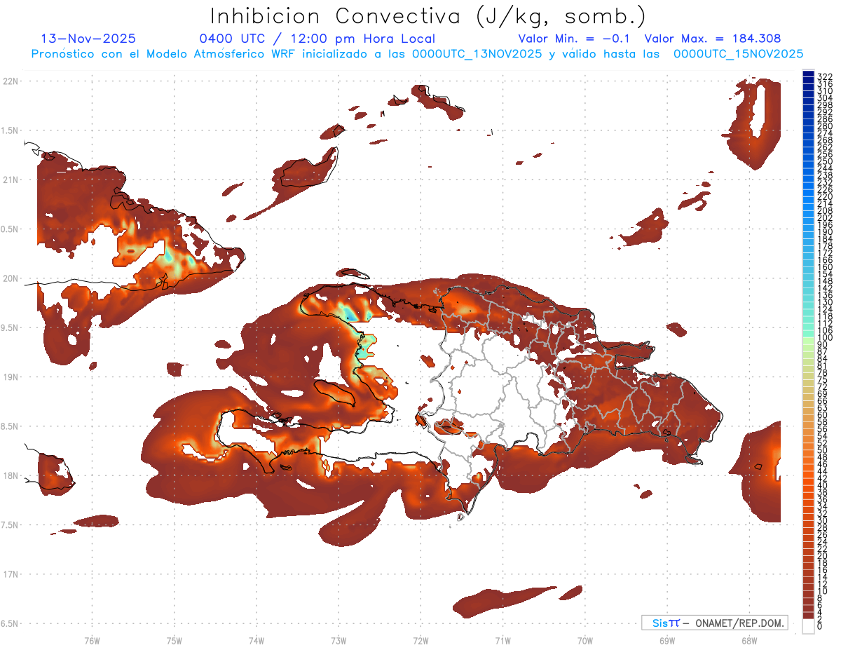Click the '75W' longitude label
The height and width of the screenshot is (650, 841).
(x=174, y=640)
